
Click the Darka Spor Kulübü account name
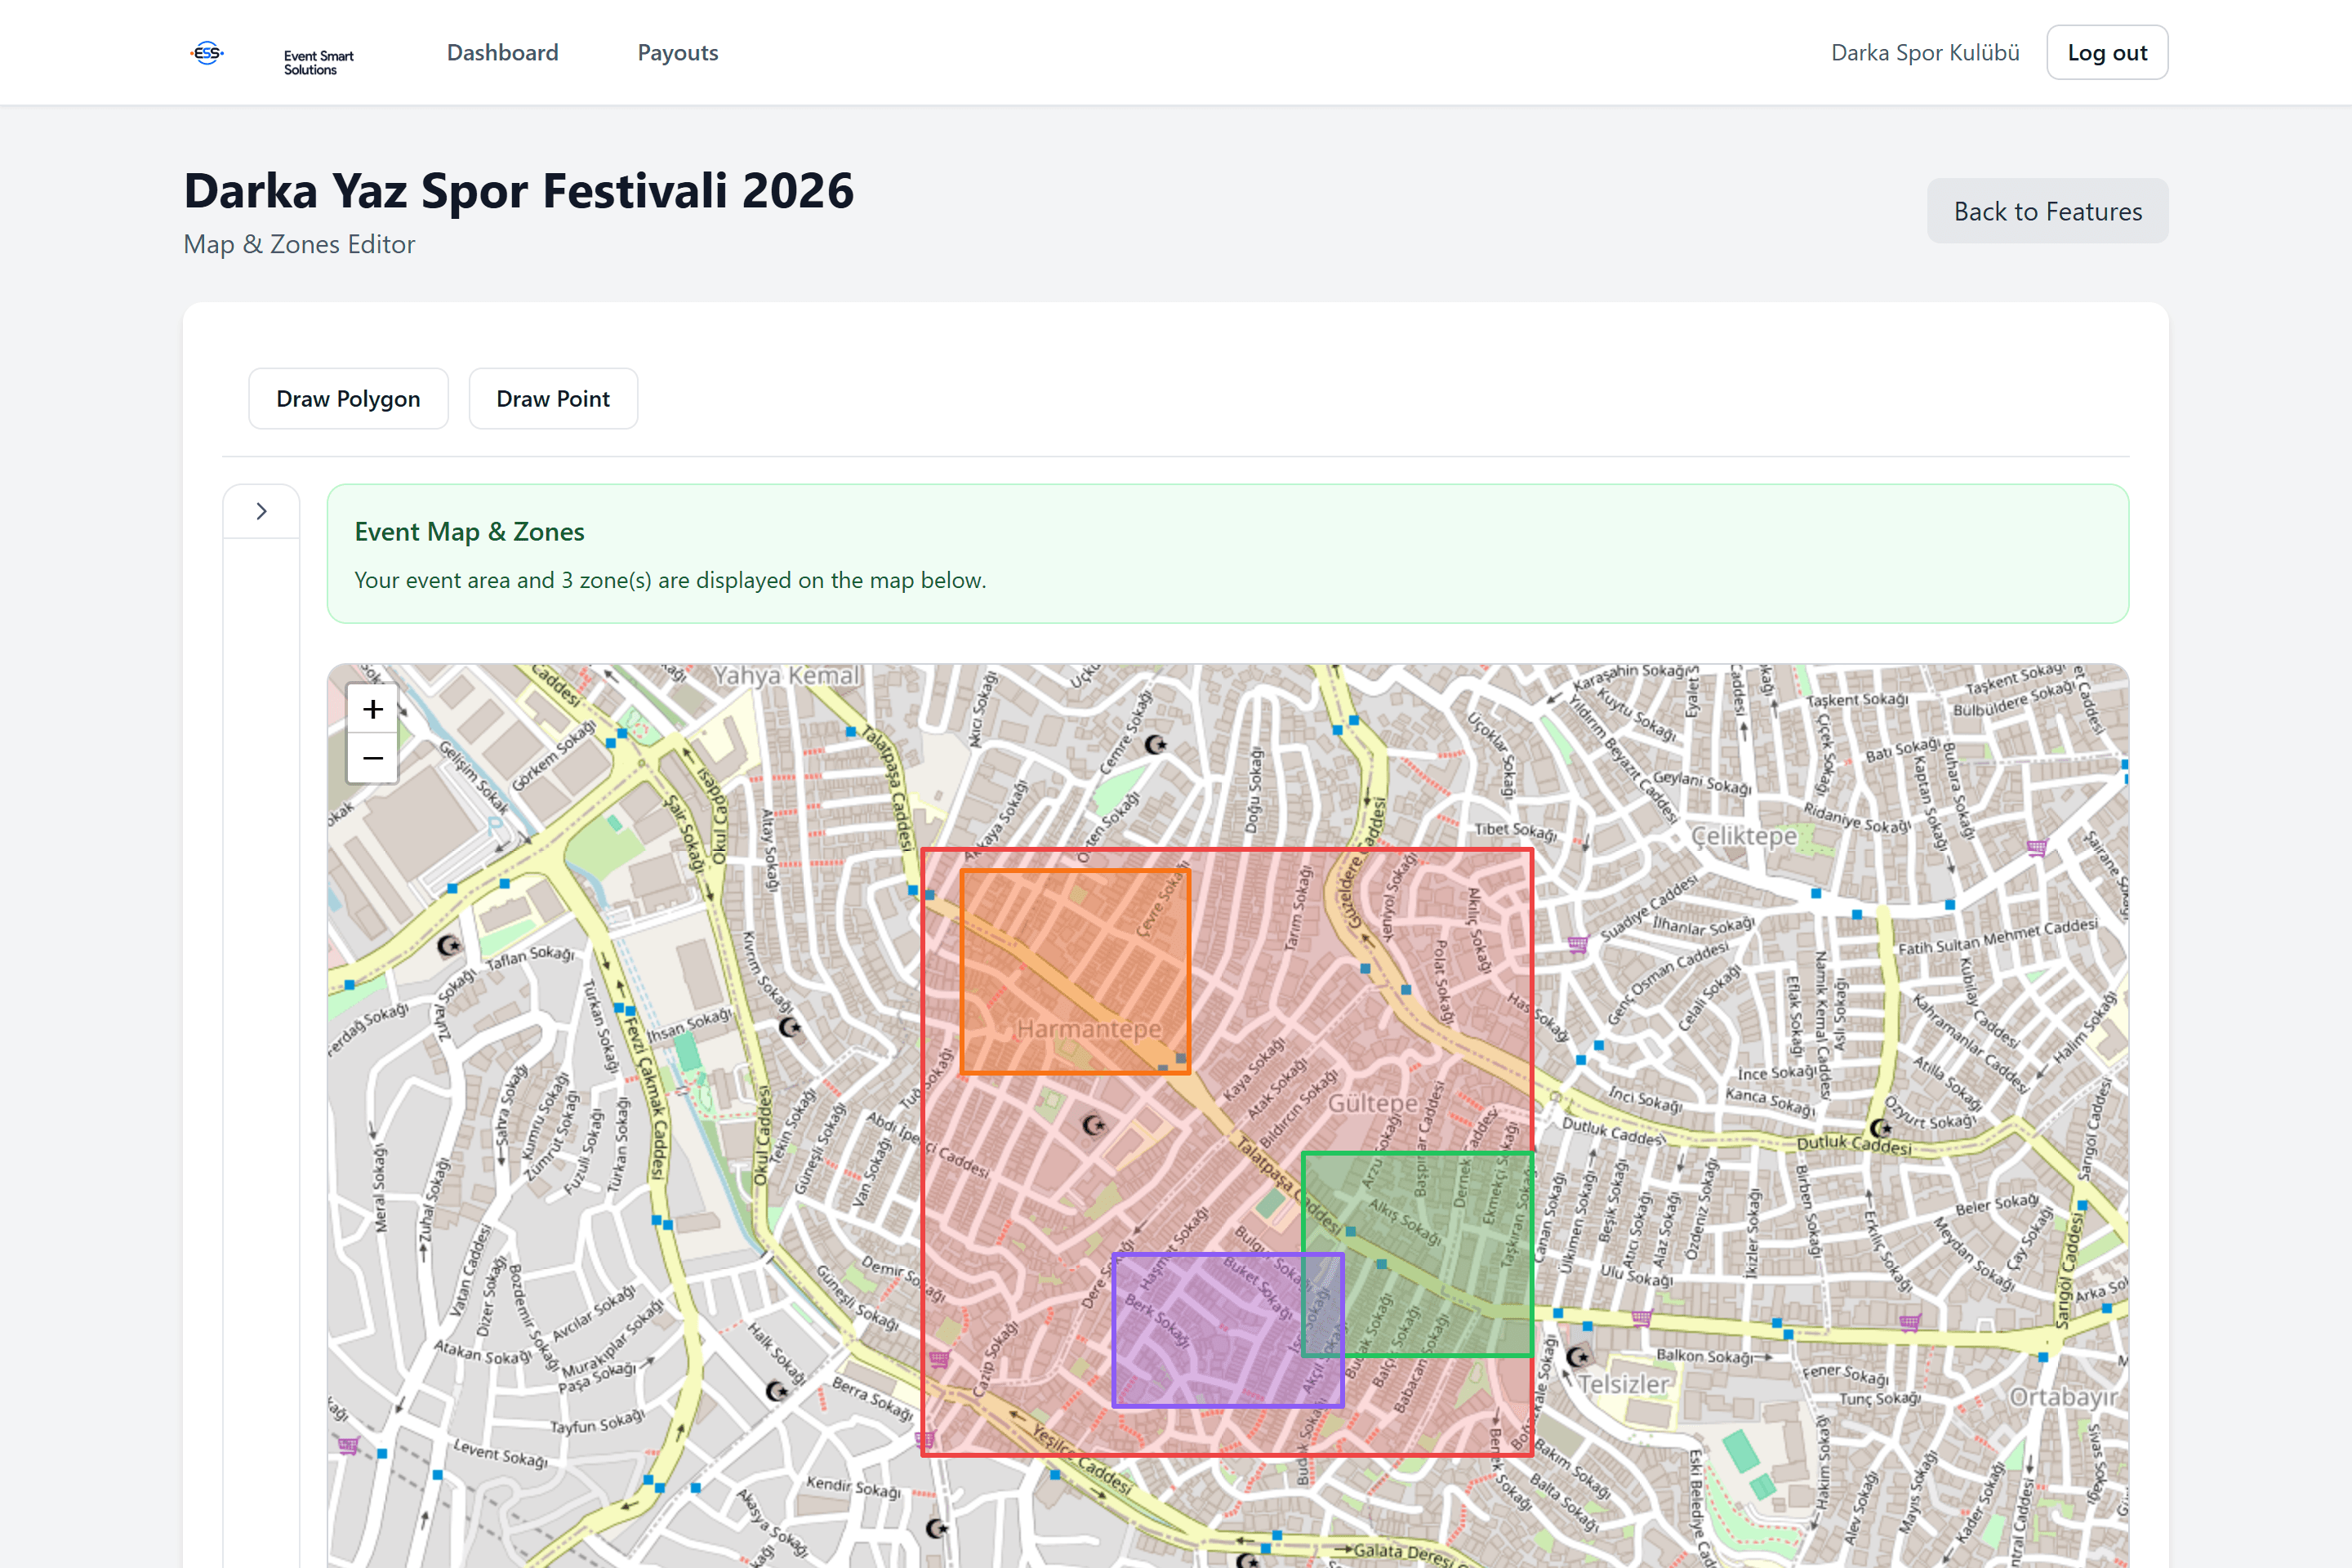(x=1925, y=52)
